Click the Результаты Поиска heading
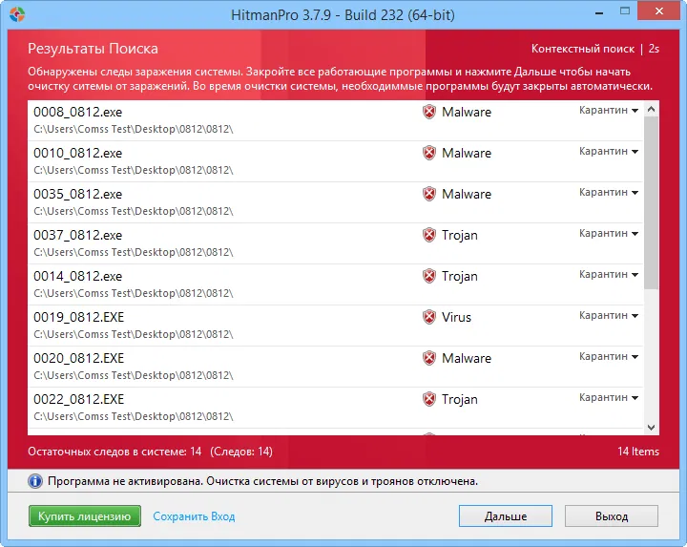 [93, 49]
